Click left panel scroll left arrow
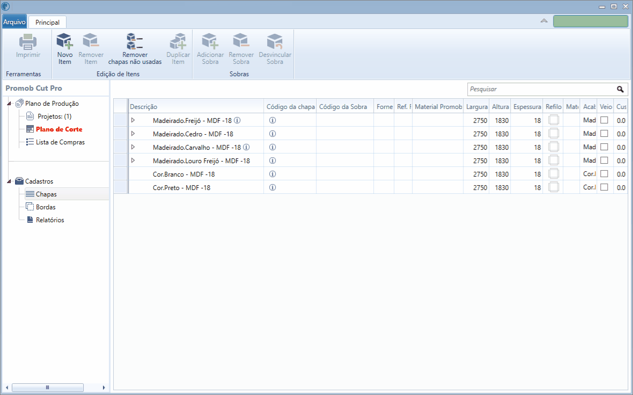 (x=7, y=387)
